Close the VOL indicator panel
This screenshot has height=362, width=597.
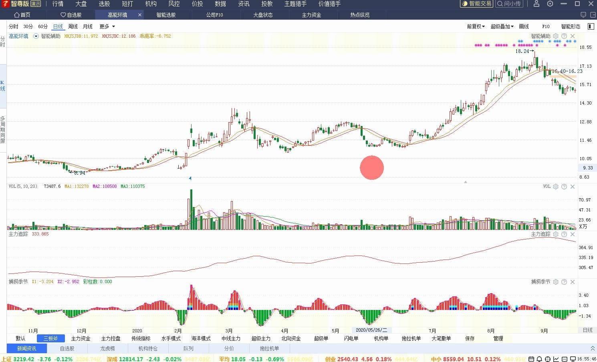click(573, 187)
